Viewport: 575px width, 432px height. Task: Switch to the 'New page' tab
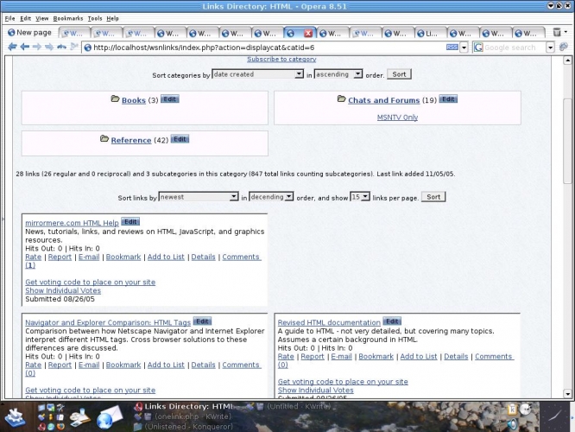point(30,33)
